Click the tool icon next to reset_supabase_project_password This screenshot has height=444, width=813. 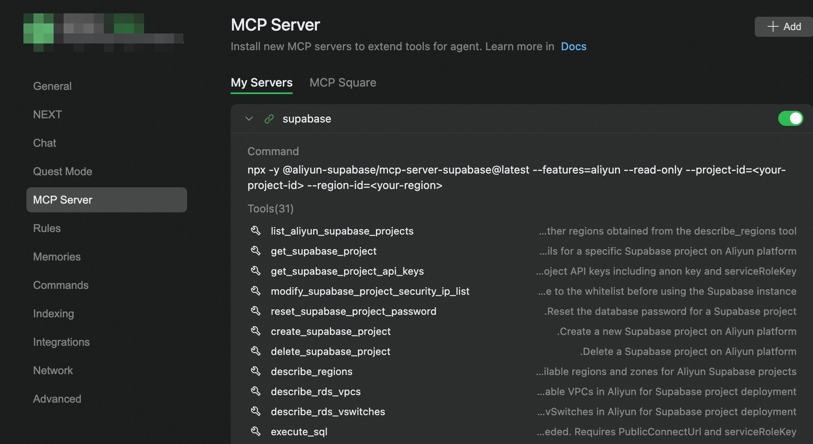click(x=256, y=311)
